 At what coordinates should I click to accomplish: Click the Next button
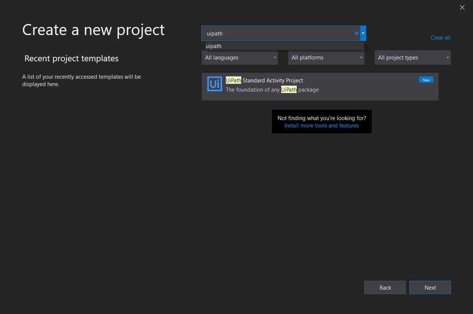[430, 287]
